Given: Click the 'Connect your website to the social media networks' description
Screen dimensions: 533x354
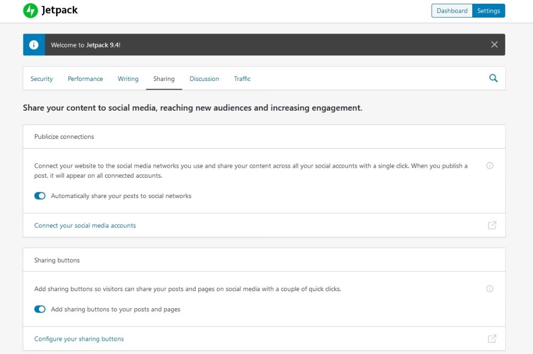Looking at the screenshot, I should (251, 170).
